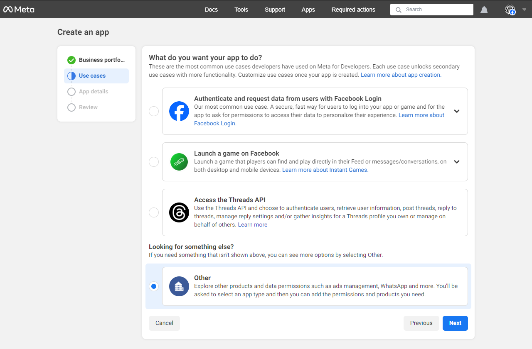This screenshot has height=349, width=532.
Task: Open Required actions in top nav
Action: click(353, 10)
